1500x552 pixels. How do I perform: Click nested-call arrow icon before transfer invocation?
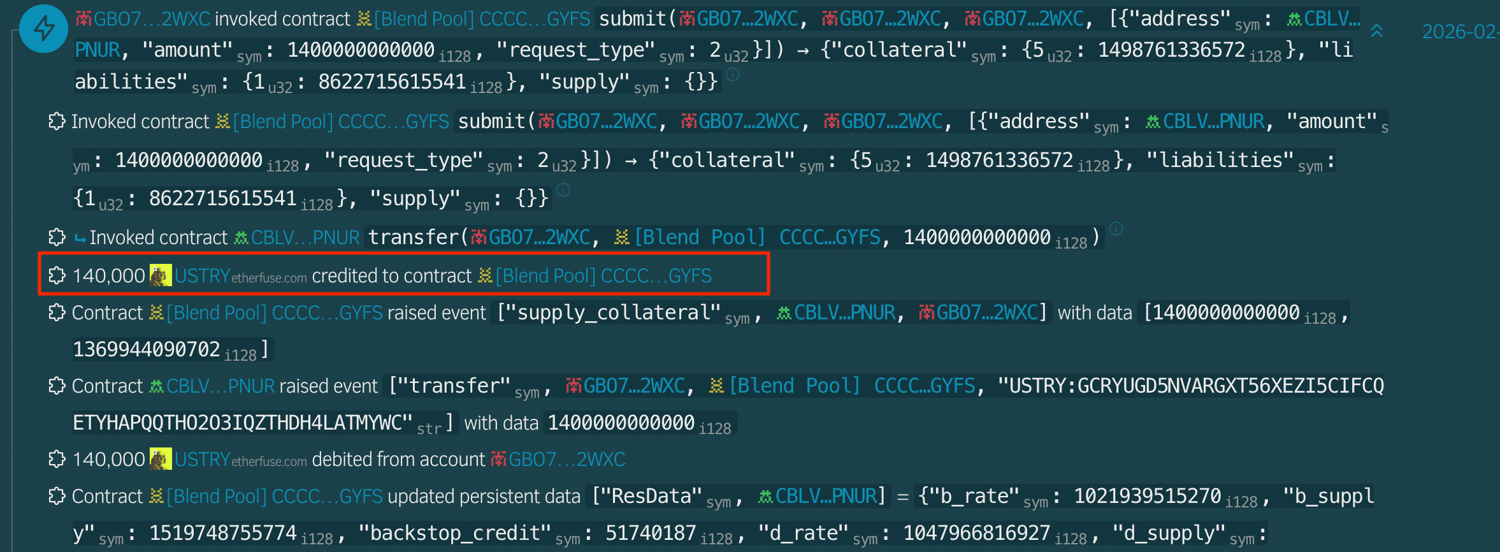click(80, 238)
